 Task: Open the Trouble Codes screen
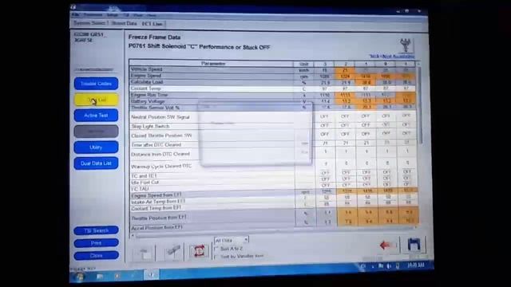[x=96, y=84]
